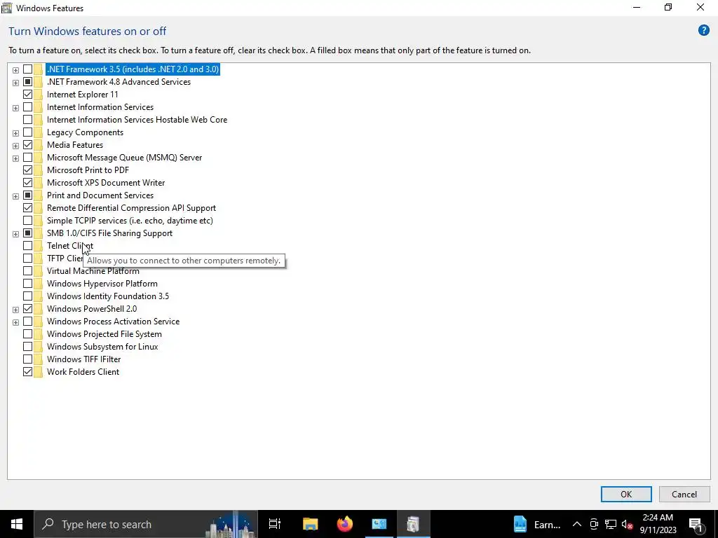Open the Control Panel taskbar icon
This screenshot has width=718, height=538.
[379, 524]
